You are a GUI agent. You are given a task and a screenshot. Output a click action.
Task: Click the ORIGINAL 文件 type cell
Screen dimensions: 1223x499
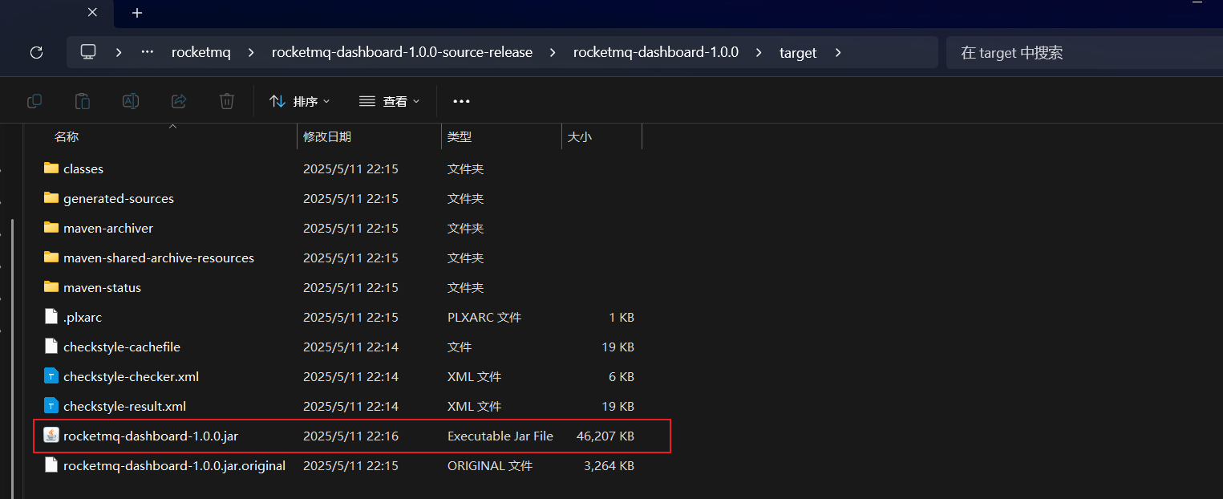488,466
